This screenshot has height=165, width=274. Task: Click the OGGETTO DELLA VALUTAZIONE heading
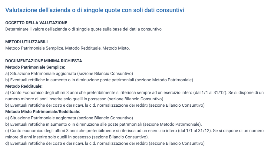tap(36, 23)
